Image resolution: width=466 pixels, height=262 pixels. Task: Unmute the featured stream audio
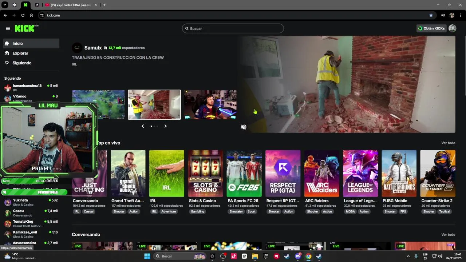point(244,127)
